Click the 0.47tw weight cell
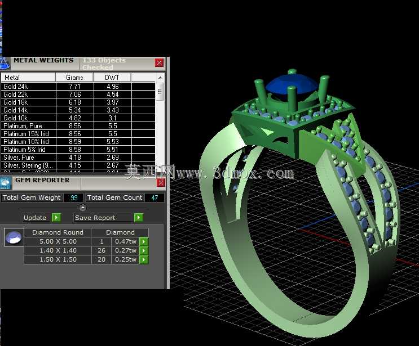Screen dimensions: 419x346 click(126, 241)
